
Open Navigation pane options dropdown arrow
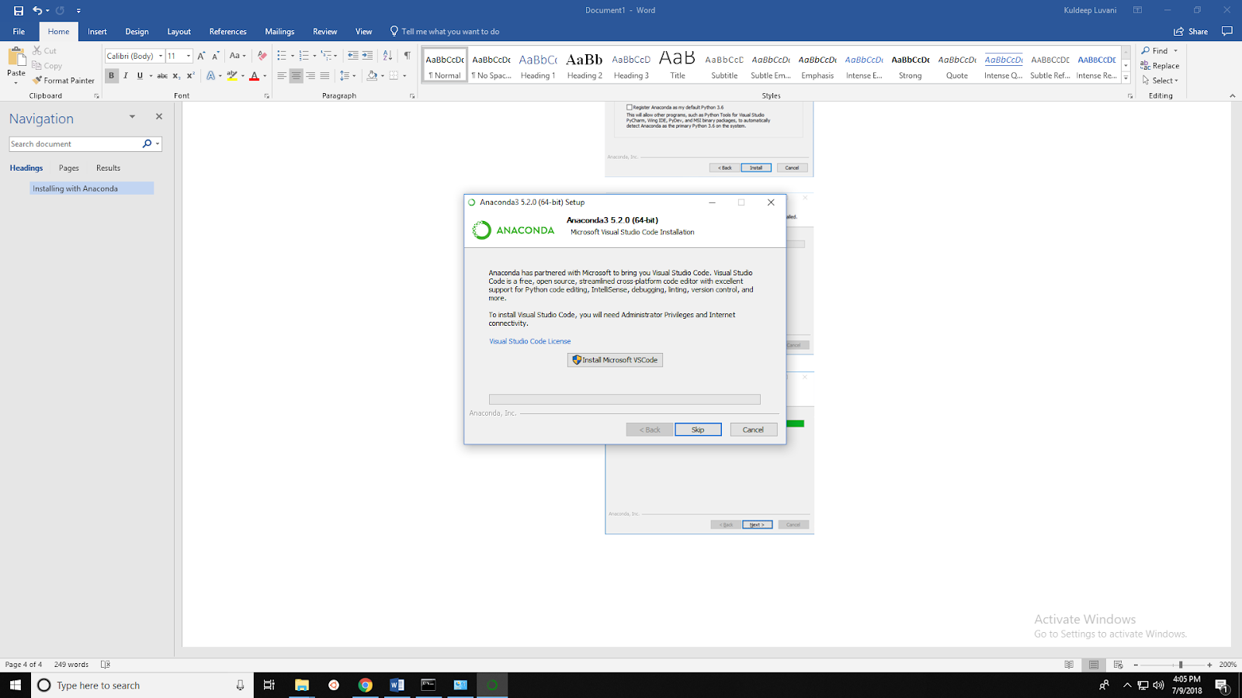tap(132, 117)
